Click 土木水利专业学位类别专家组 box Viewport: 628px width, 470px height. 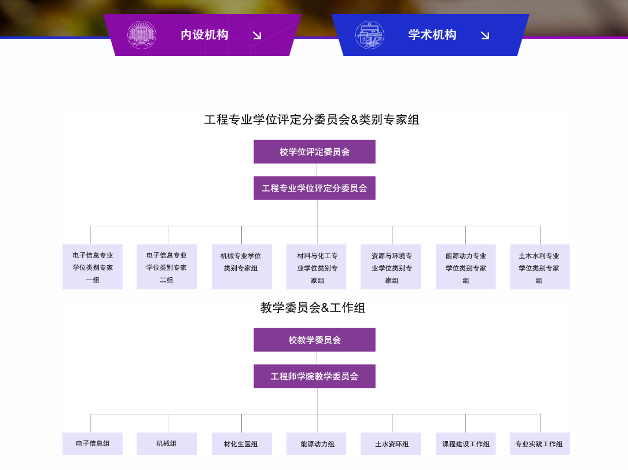tap(540, 267)
